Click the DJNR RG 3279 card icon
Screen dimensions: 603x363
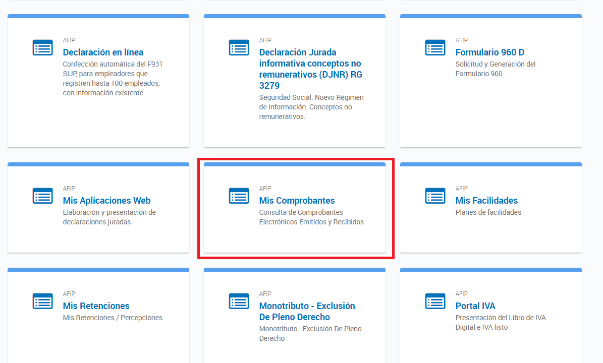click(239, 47)
